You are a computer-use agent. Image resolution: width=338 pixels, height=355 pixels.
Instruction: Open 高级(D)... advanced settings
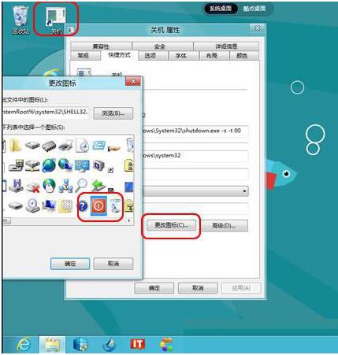click(224, 226)
